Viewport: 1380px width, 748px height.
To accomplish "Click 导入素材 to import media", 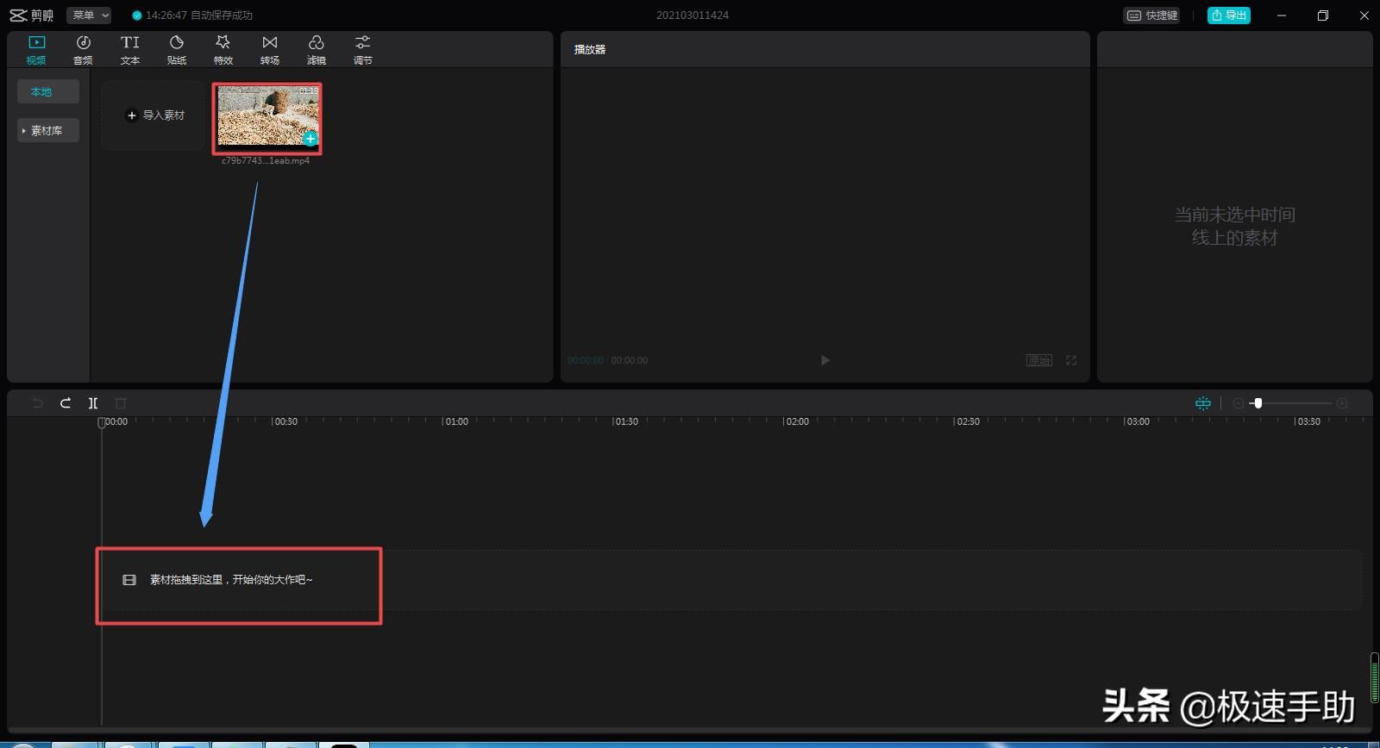I will (153, 115).
